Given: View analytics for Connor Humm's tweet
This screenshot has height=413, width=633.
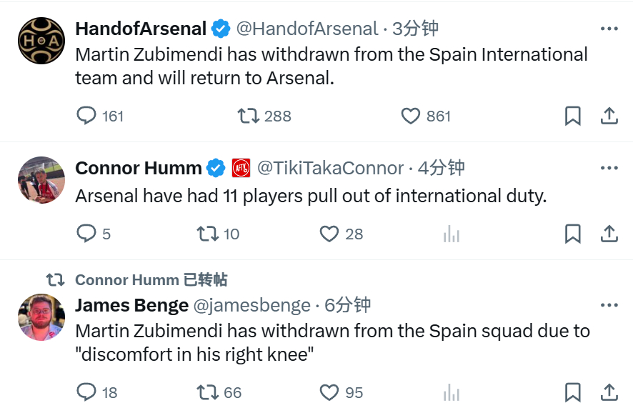Looking at the screenshot, I should (x=451, y=234).
